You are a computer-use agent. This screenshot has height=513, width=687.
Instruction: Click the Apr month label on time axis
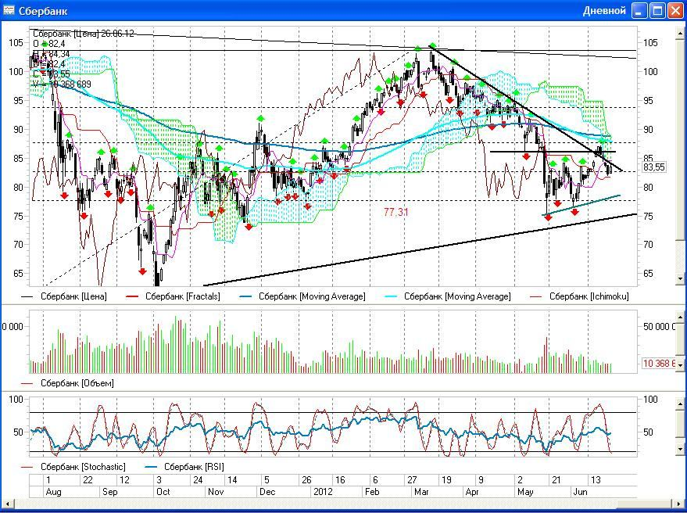(x=472, y=492)
